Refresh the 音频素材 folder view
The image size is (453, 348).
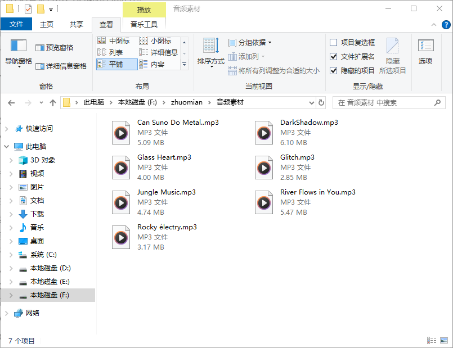(x=321, y=103)
